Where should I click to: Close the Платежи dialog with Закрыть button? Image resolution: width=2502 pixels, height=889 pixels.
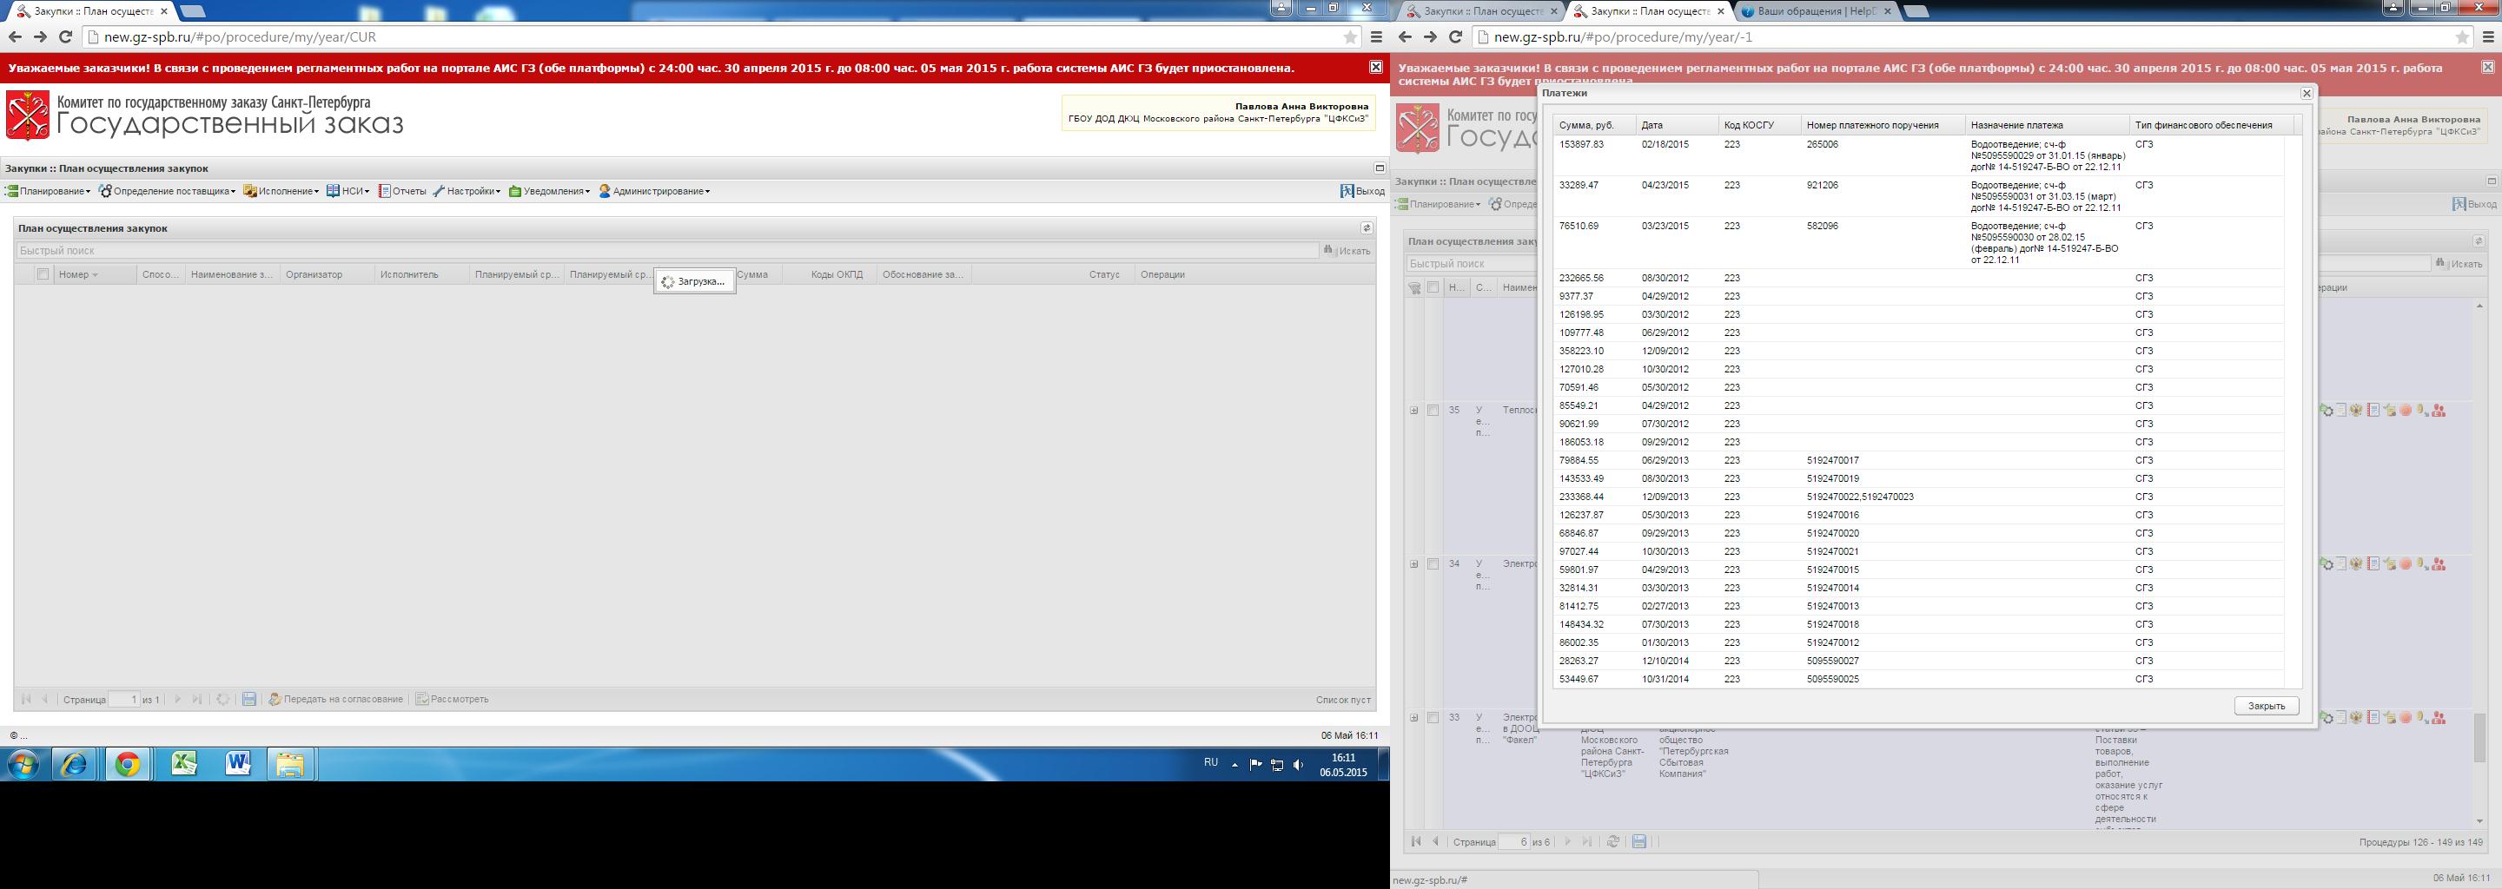click(x=2266, y=706)
